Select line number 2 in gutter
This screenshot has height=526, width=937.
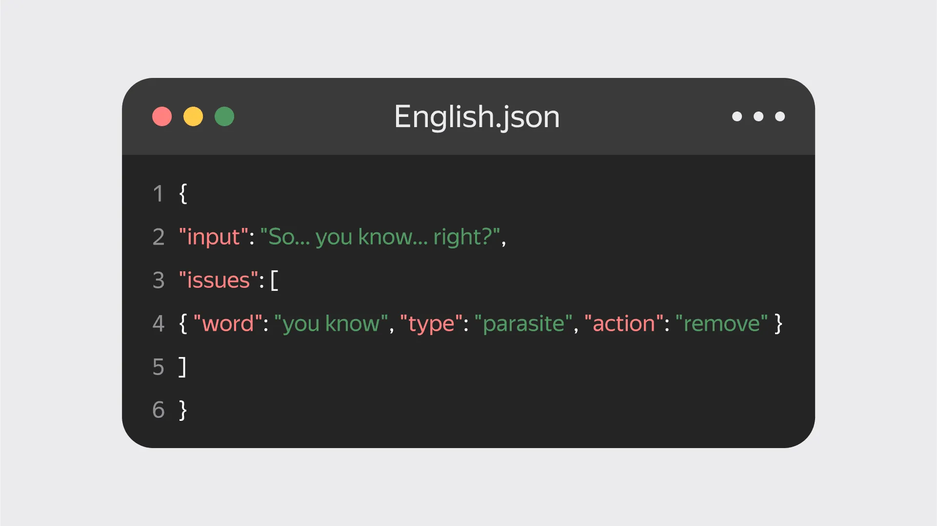click(x=159, y=237)
